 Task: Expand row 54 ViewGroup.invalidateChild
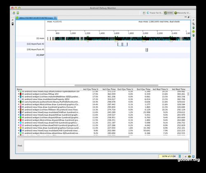click(x=19, y=131)
